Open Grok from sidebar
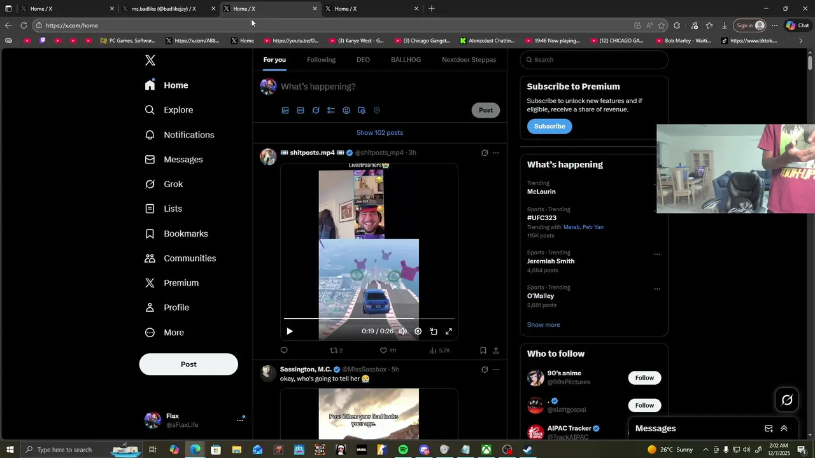The image size is (815, 458). pyautogui.click(x=164, y=184)
